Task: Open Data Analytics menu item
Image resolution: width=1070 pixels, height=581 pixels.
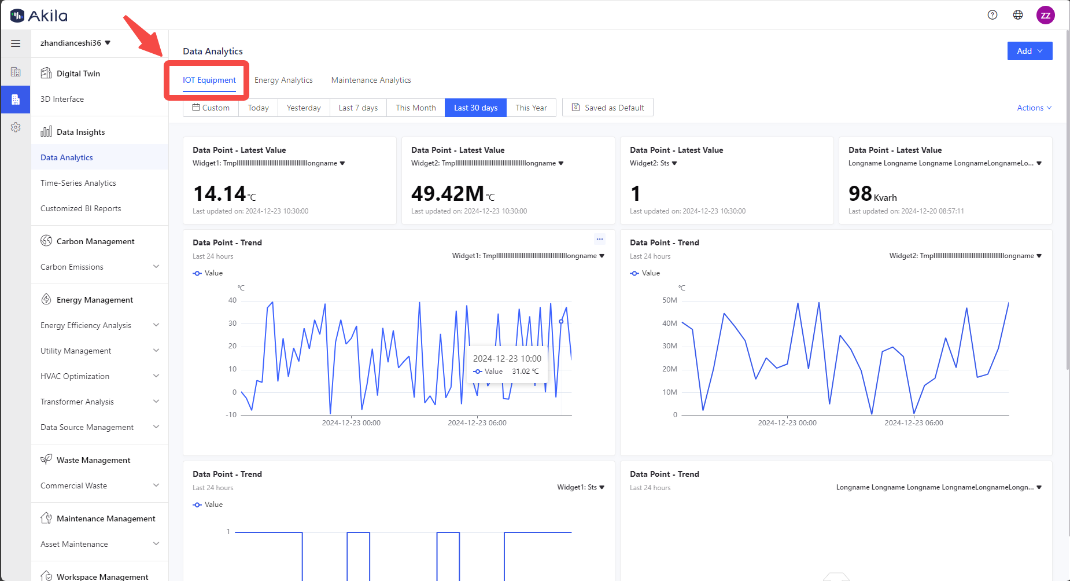Action: click(x=99, y=157)
